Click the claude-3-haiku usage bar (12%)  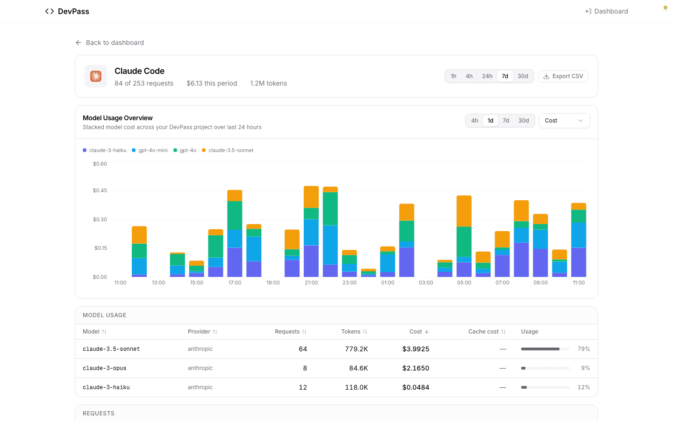point(545,387)
